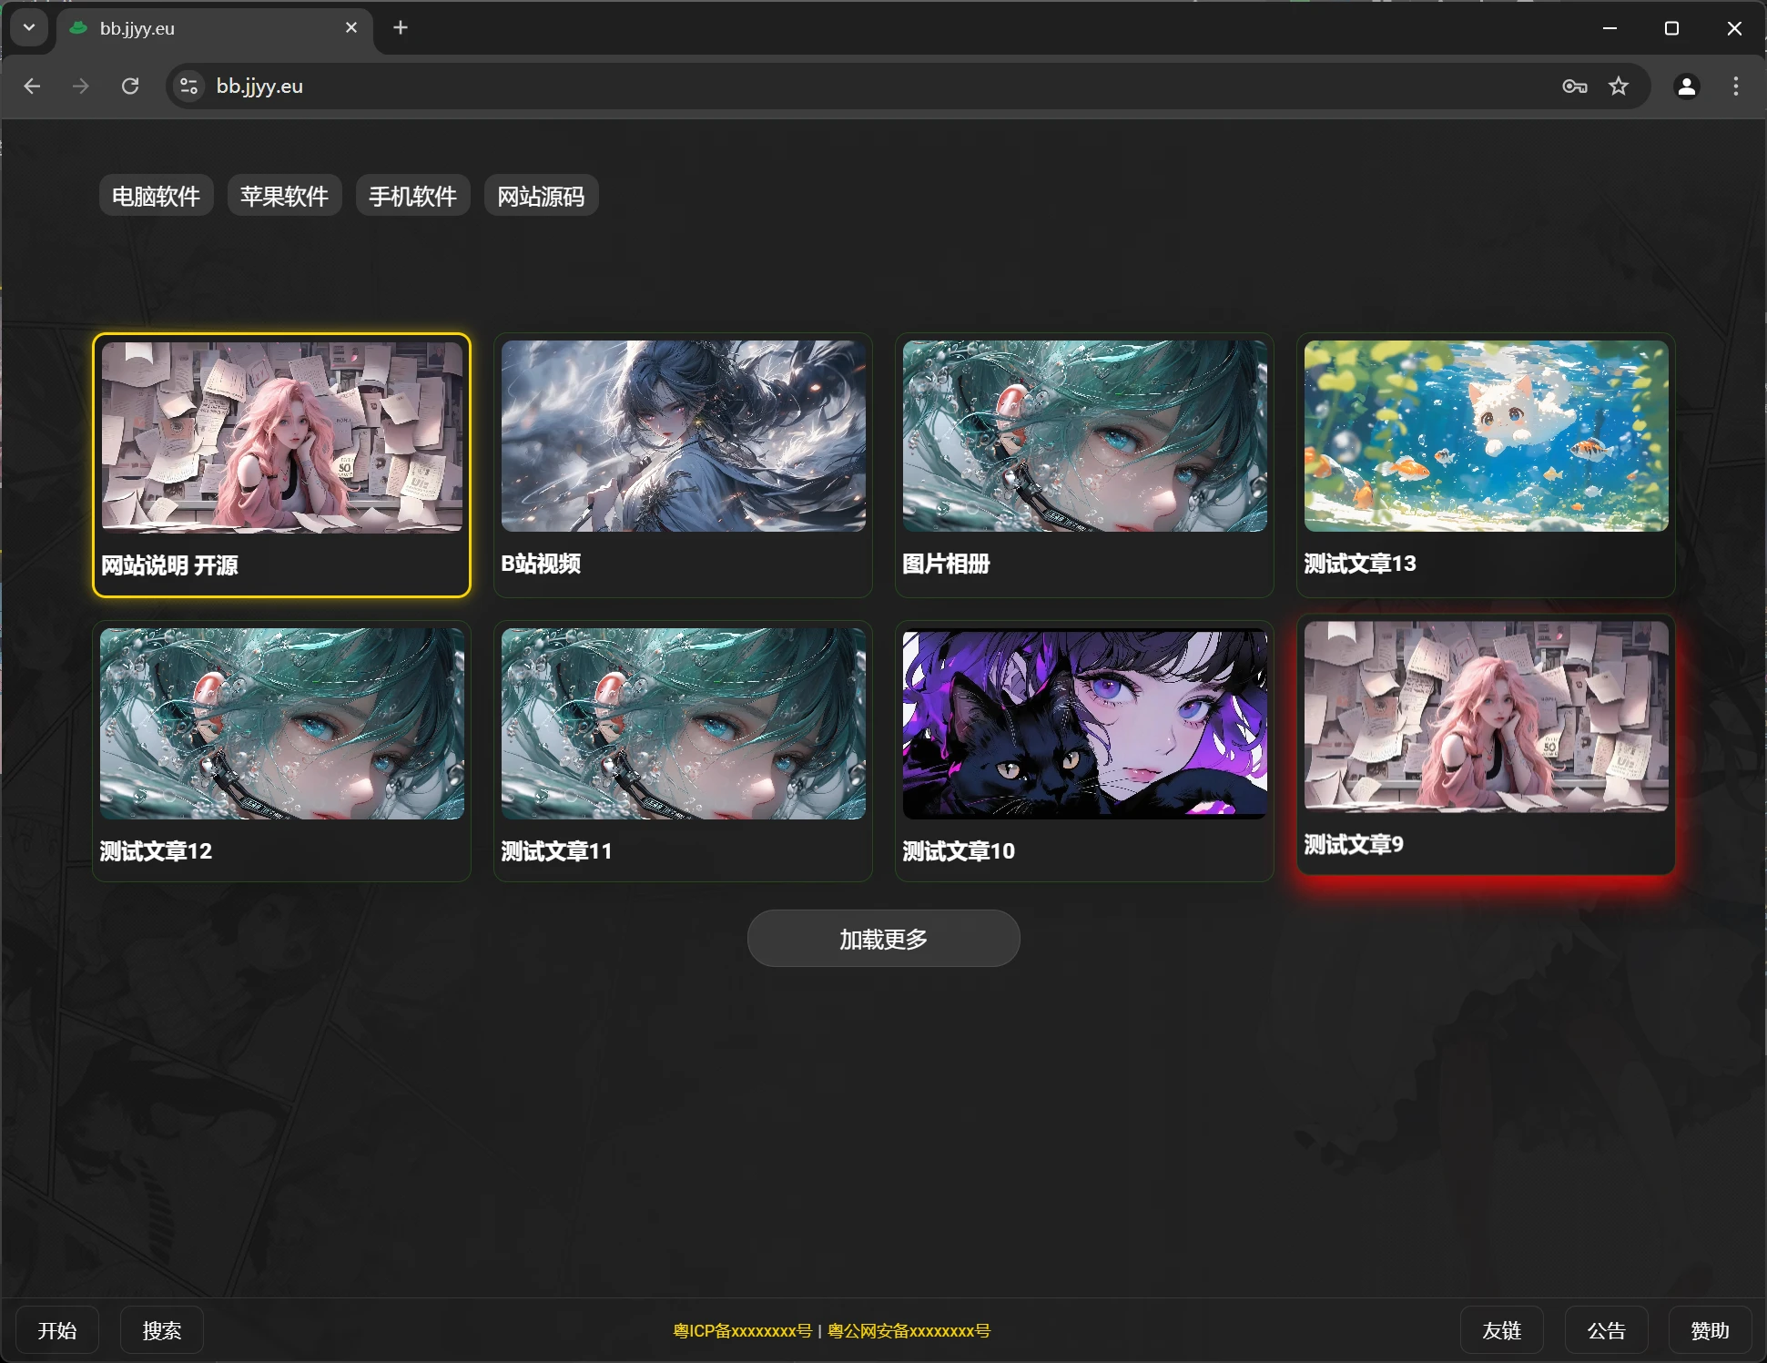The image size is (1767, 1363).
Task: Click the 开始 button
Action: point(57,1330)
